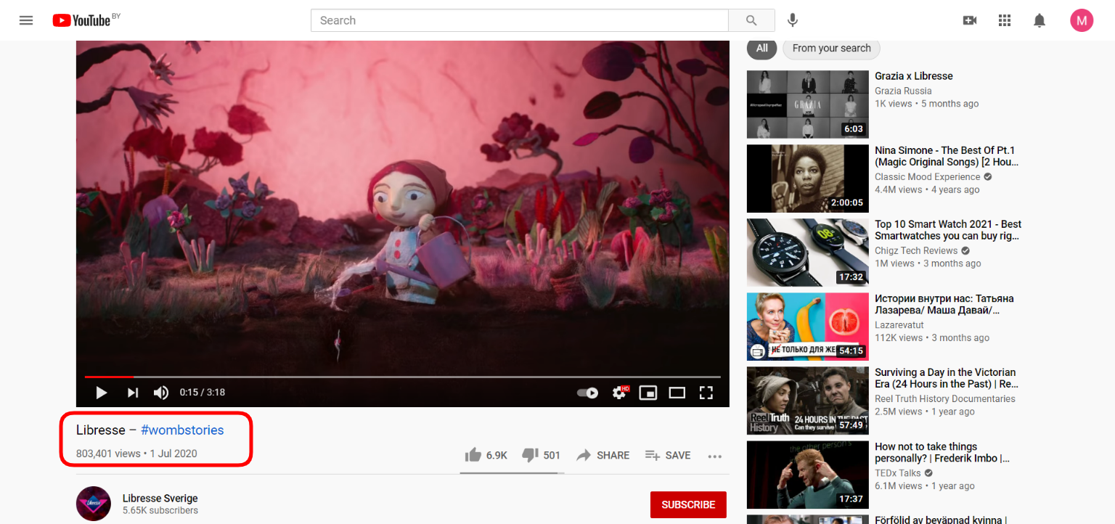Switch to miniplayer mode
Viewport: 1115px width, 524px height.
tap(648, 393)
